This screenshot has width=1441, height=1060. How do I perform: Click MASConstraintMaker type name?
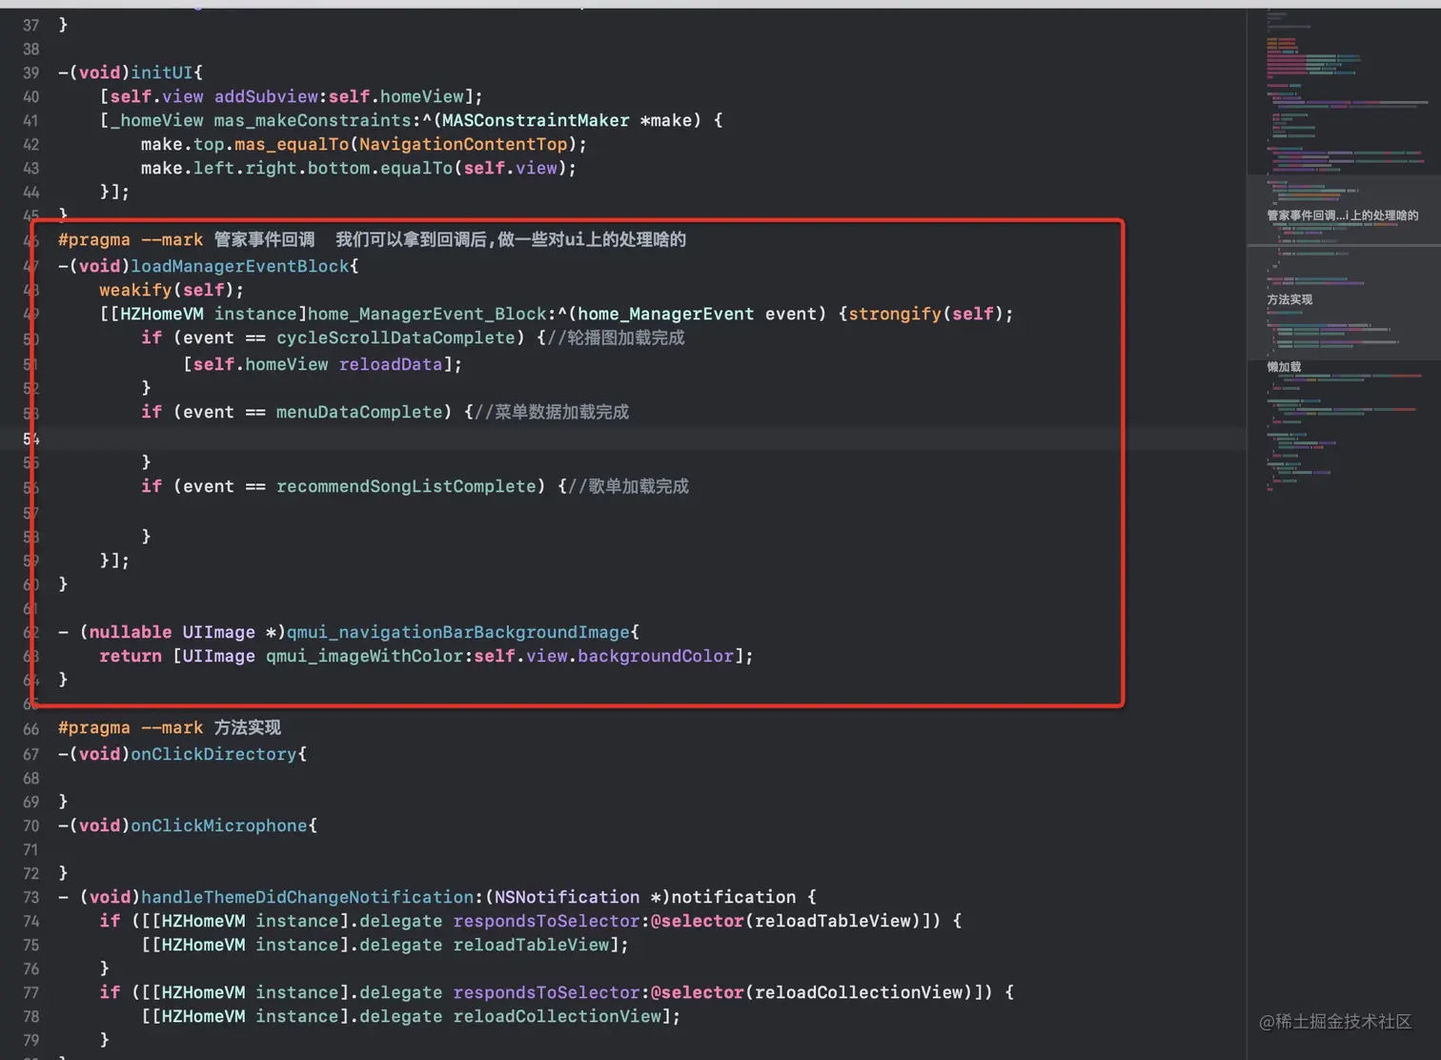pos(536,120)
